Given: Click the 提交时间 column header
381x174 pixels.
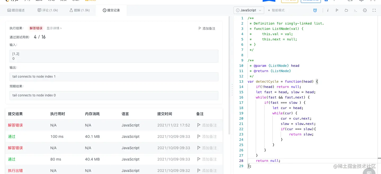Looking at the screenshot, I should (165, 114).
